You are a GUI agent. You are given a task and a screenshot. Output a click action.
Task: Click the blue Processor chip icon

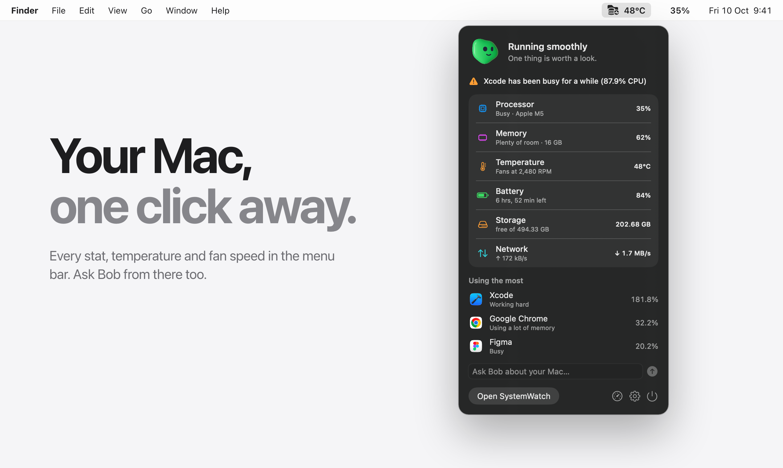click(482, 108)
